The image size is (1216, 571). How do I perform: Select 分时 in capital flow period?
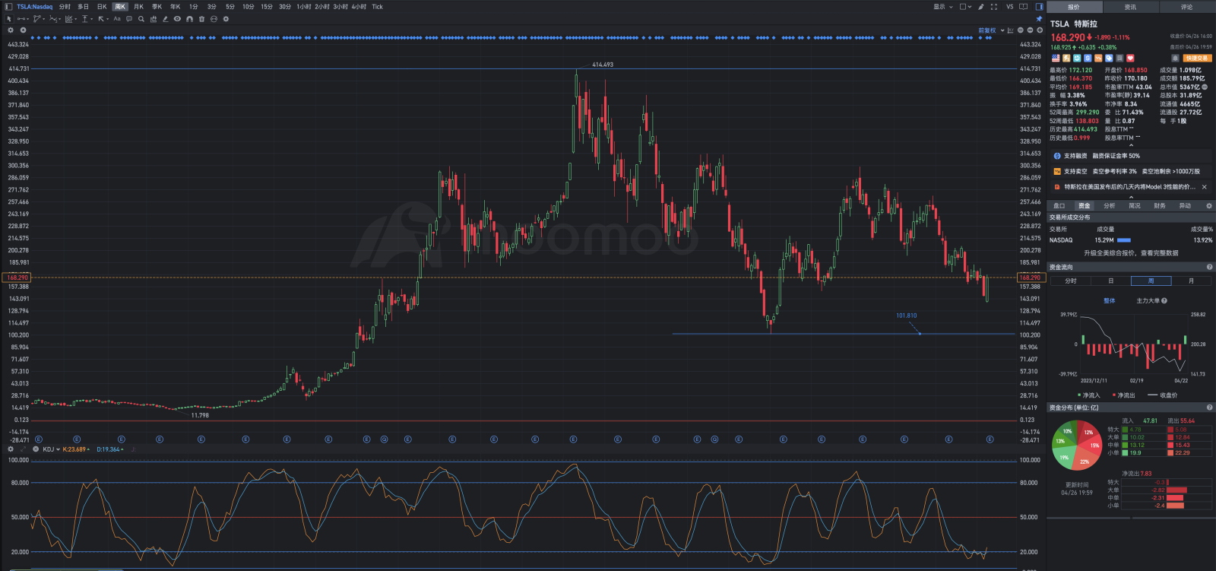click(x=1071, y=281)
